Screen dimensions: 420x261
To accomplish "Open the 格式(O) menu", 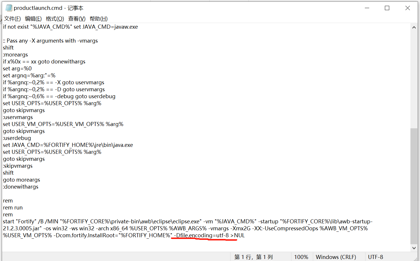I will pyautogui.click(x=55, y=19).
